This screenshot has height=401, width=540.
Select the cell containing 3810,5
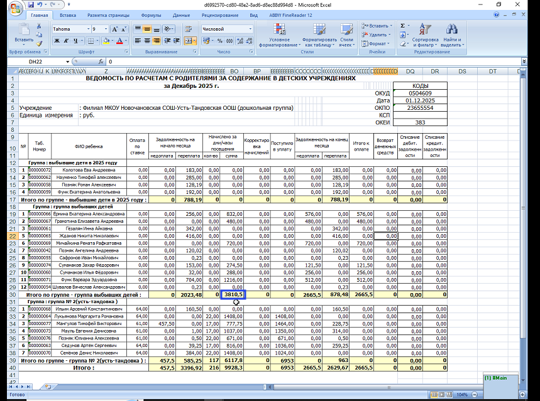(x=232, y=294)
